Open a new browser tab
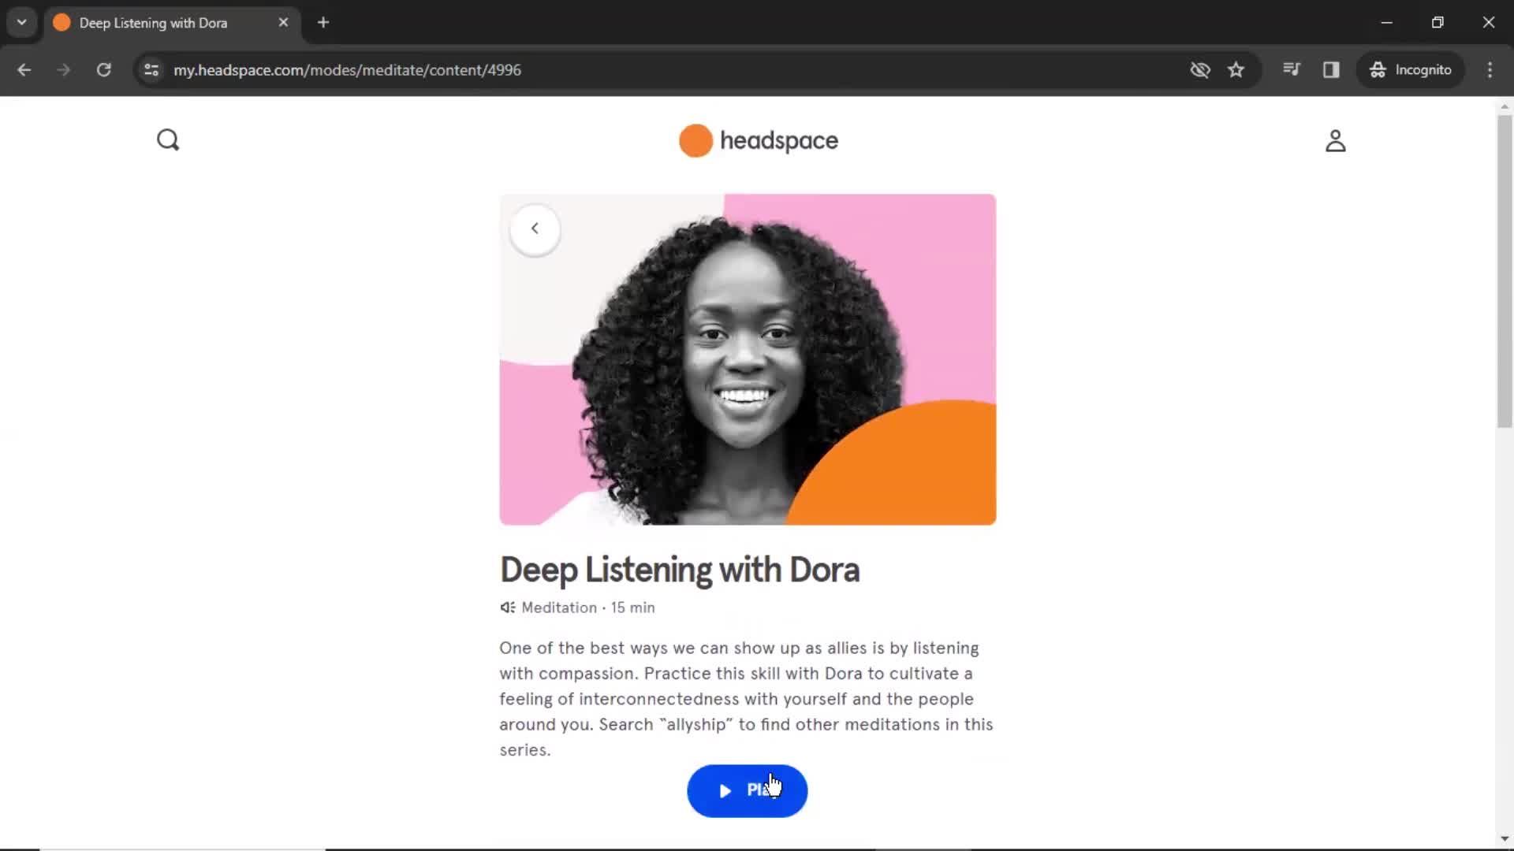Screen dimensions: 1514x851 tap(323, 23)
